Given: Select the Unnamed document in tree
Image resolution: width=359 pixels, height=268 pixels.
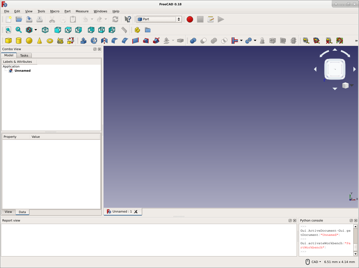Looking at the screenshot, I should pyautogui.click(x=22, y=71).
